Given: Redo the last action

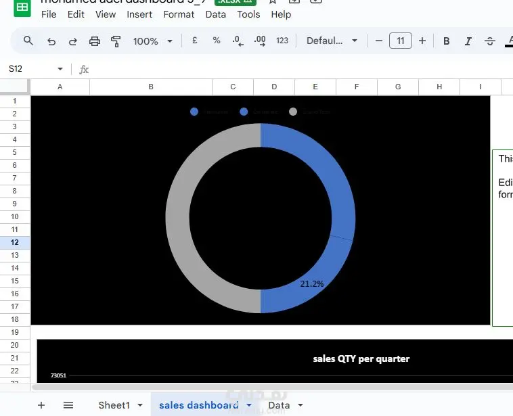Looking at the screenshot, I should 72,41.
